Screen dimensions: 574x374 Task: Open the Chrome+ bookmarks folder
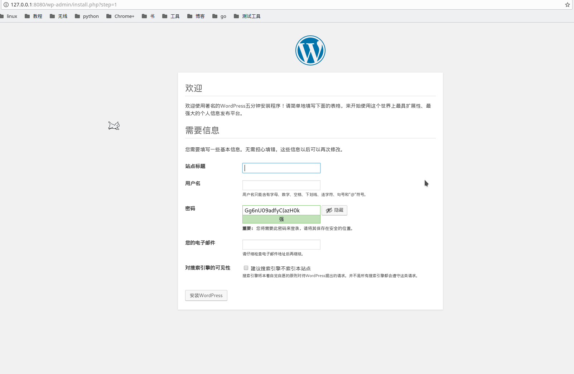tap(120, 16)
